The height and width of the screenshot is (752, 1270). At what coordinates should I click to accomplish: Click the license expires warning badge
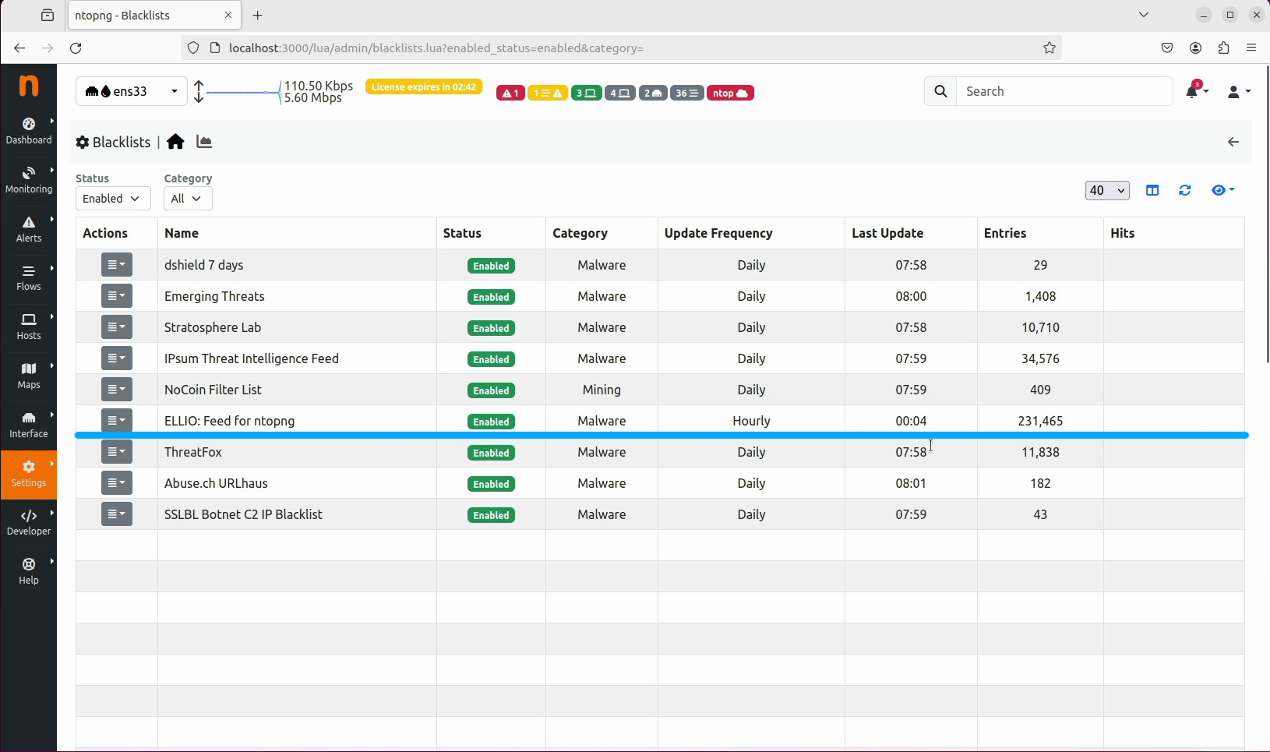(424, 87)
